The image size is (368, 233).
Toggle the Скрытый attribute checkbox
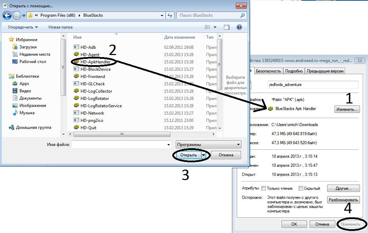(x=301, y=188)
